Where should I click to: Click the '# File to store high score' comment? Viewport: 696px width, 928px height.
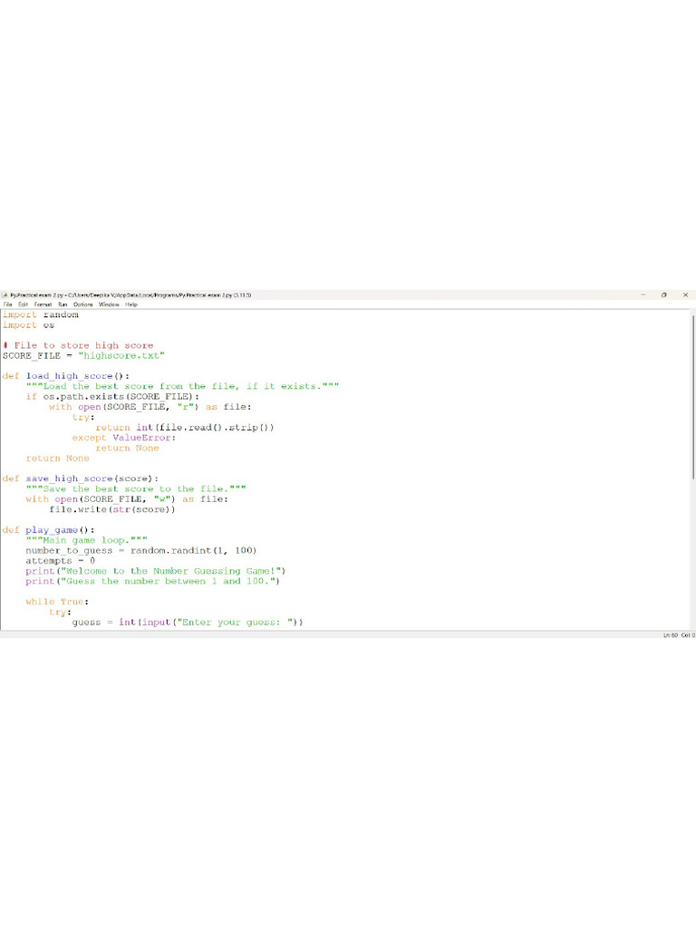78,345
